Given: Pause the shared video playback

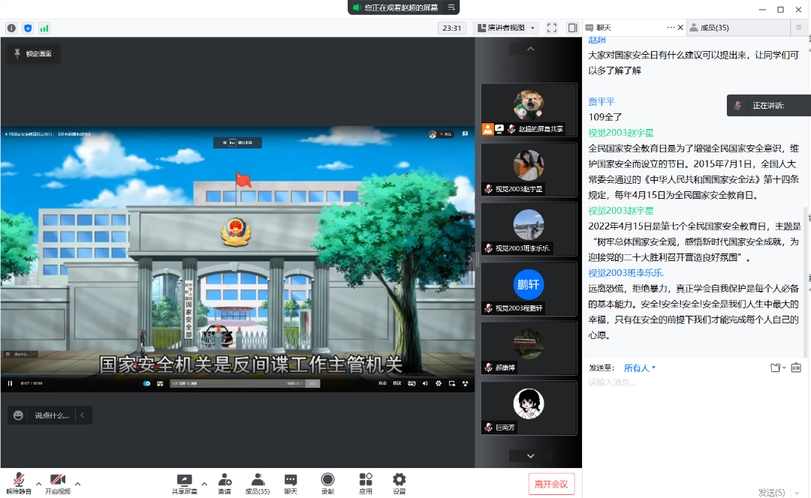Looking at the screenshot, I should click(10, 383).
